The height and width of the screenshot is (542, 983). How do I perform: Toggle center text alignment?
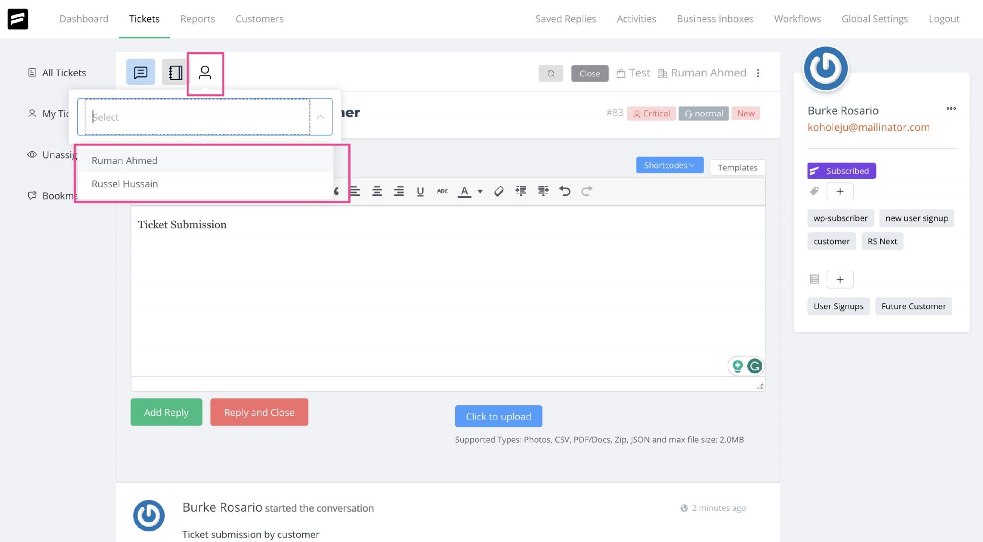coord(377,191)
